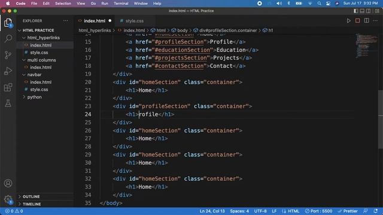Open the Explorer view in activity bar

click(8, 23)
